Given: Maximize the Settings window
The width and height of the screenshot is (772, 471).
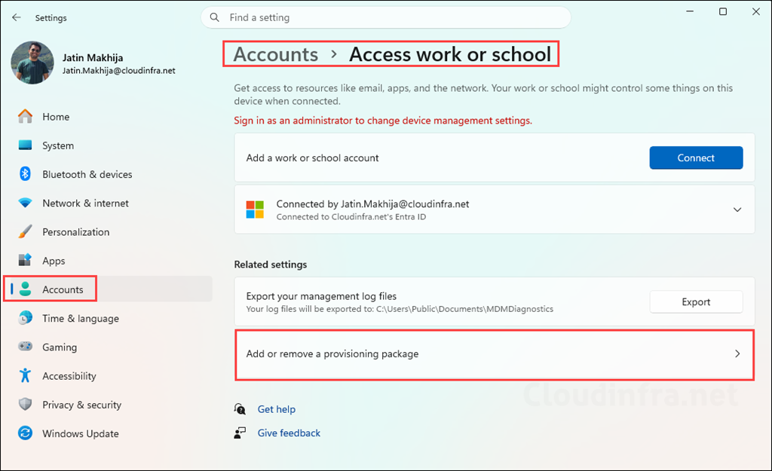Looking at the screenshot, I should coord(723,11).
